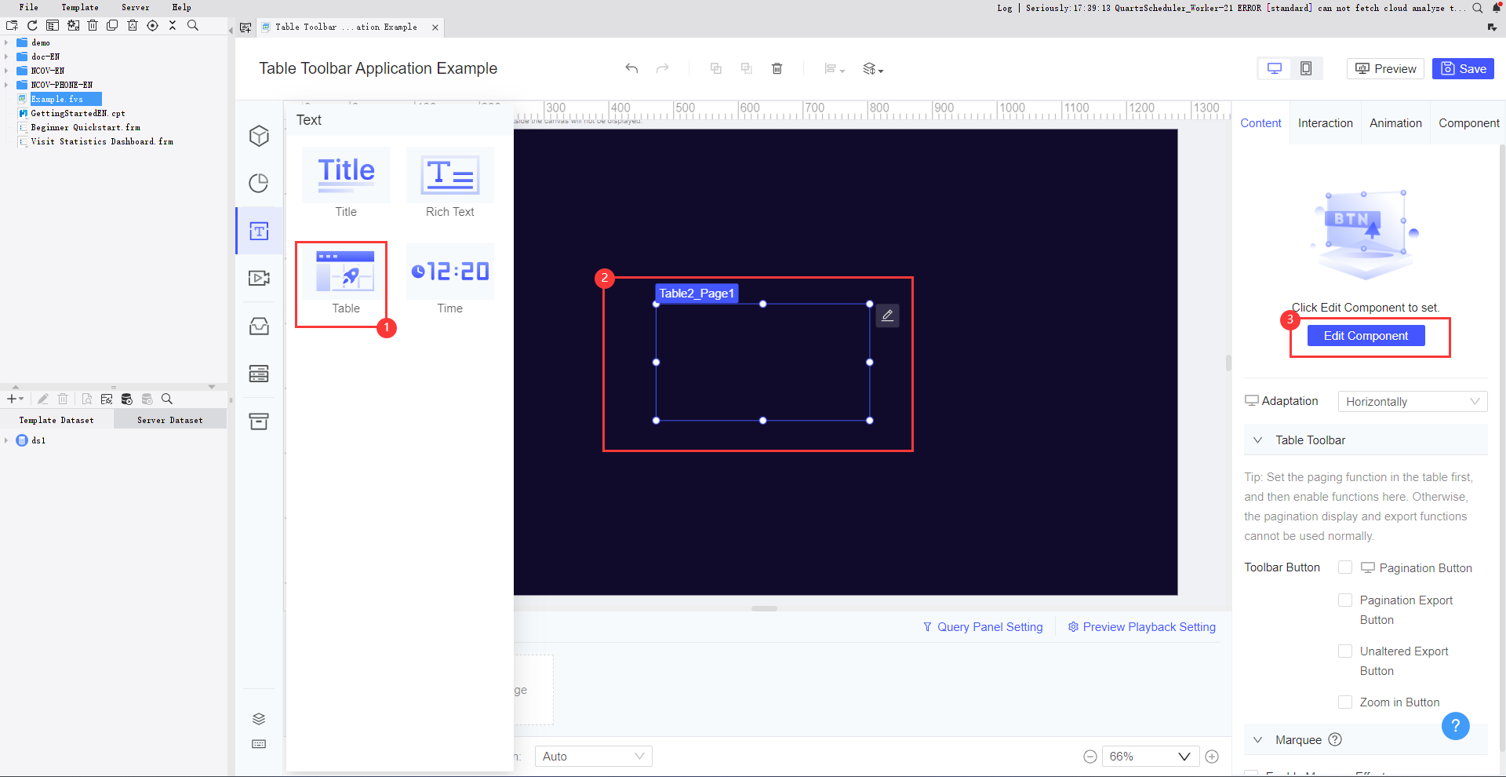
Task: Click the Edit Component button
Action: point(1366,335)
